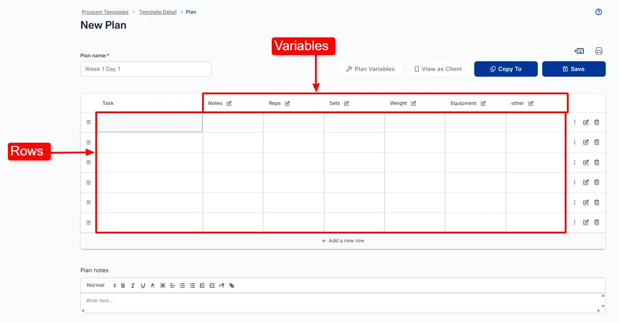Click the Copy To button
Image resolution: width=619 pixels, height=322 pixels.
pyautogui.click(x=506, y=69)
